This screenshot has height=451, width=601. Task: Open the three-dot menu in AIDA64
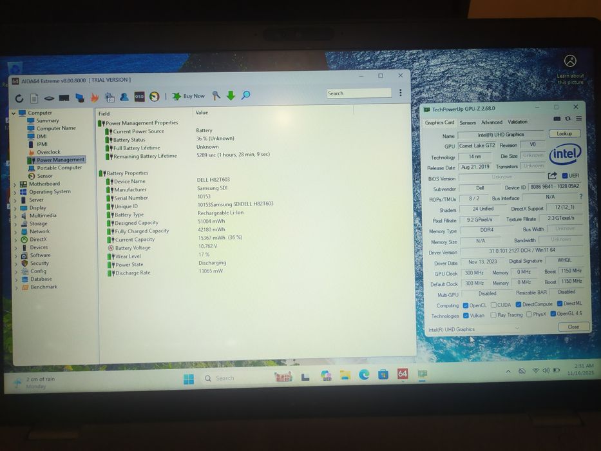[401, 92]
